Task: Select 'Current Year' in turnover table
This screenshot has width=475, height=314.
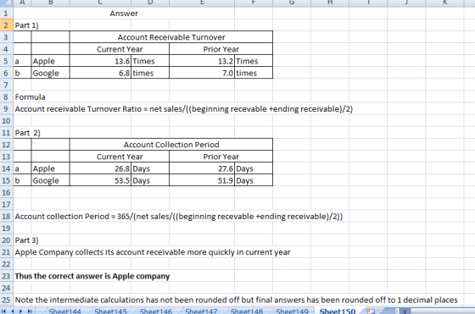Action: [x=120, y=49]
